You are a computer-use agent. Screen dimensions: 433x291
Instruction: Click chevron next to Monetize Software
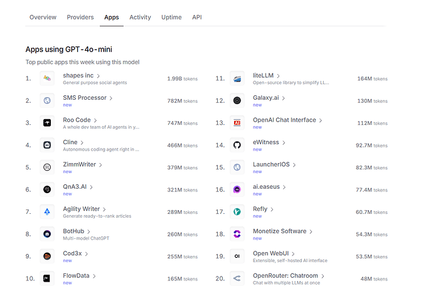311,231
